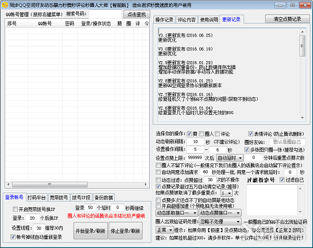Screen dimensions: 313x248
Task: Switch to the 评论内容 tab
Action: [187, 20]
